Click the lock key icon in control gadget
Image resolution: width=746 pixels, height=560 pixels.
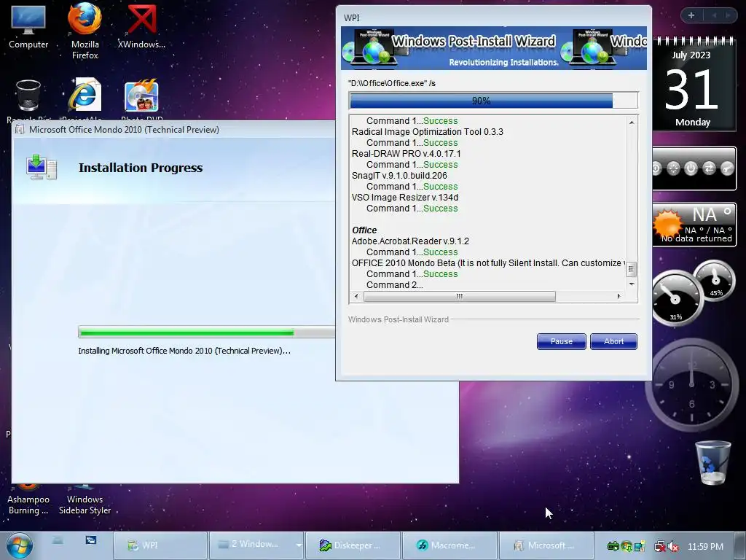click(x=728, y=168)
